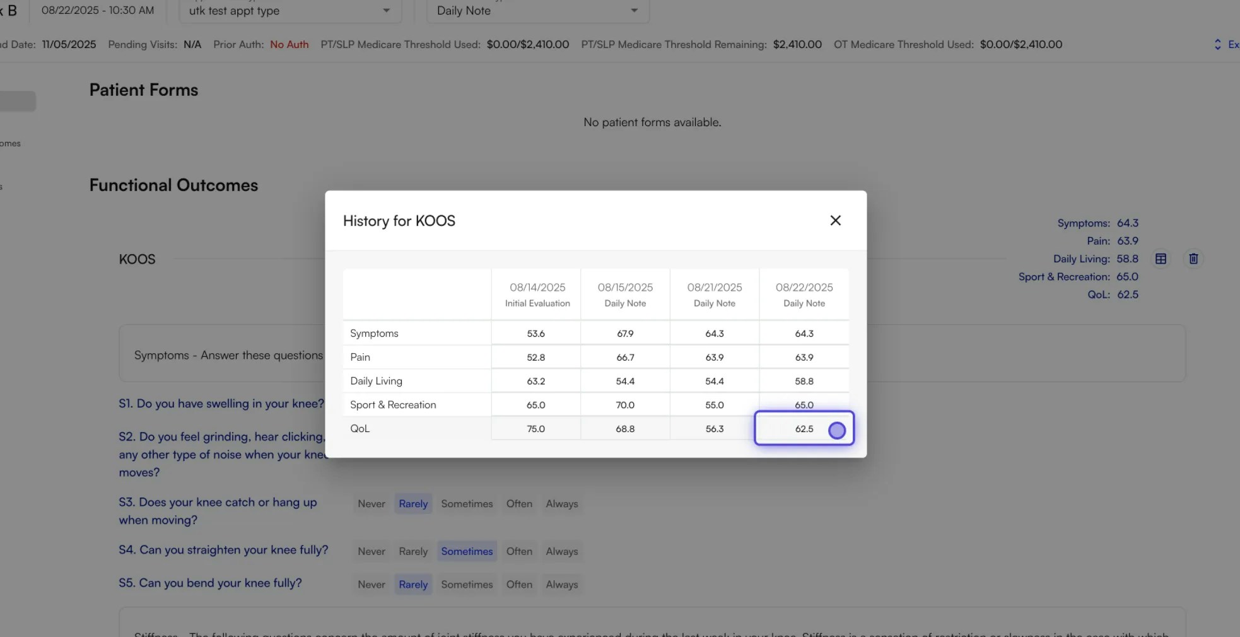The width and height of the screenshot is (1240, 637).
Task: Click the QoL: 62.5 score summary
Action: (1113, 295)
